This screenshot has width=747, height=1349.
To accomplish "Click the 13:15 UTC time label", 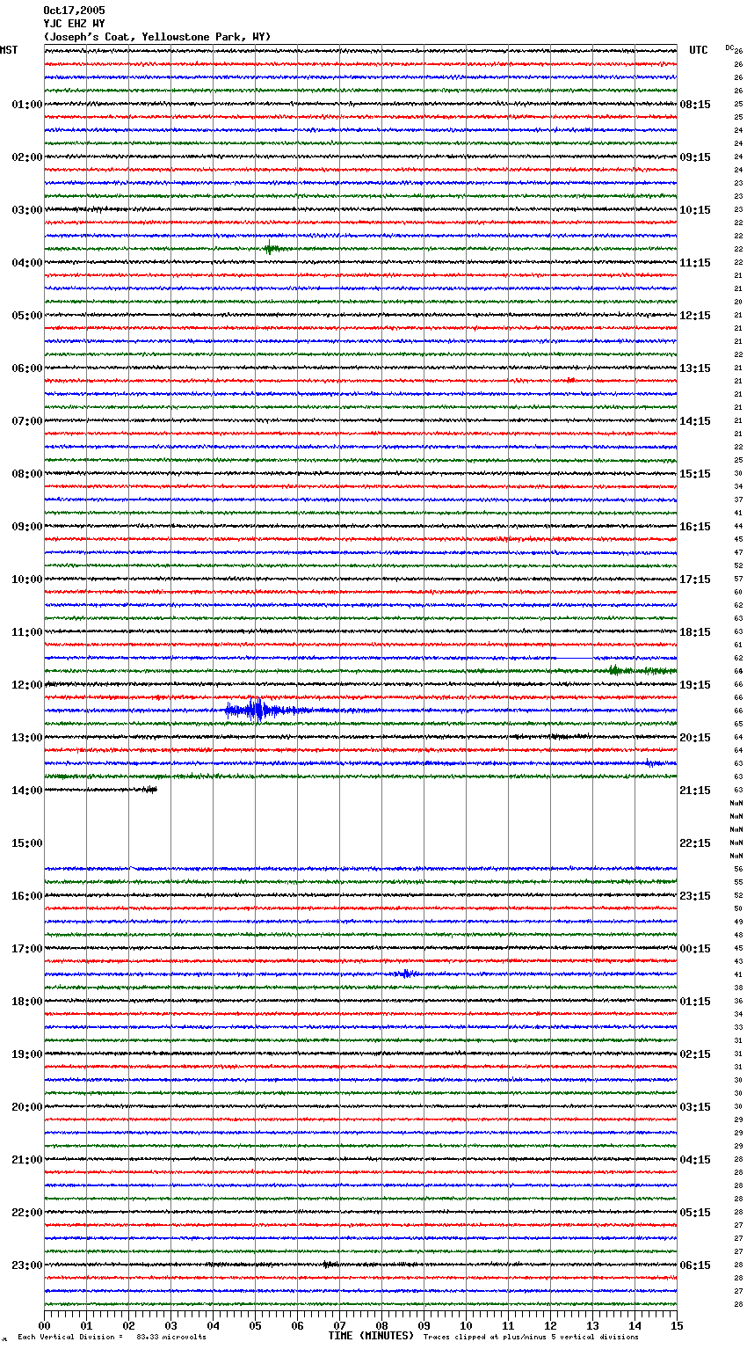I will (x=695, y=368).
